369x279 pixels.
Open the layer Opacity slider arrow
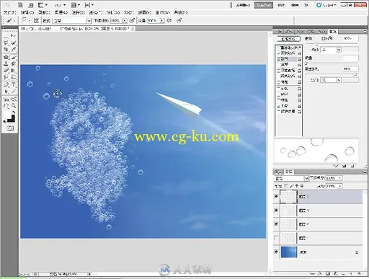pos(339,178)
